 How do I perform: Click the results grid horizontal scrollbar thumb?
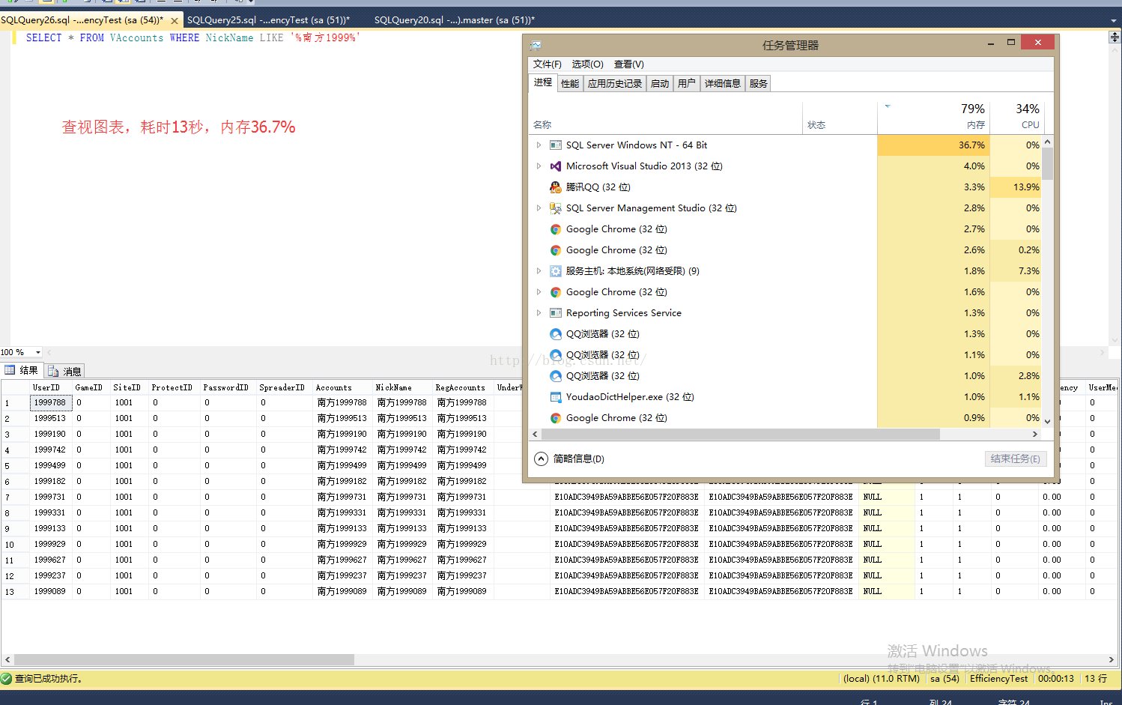coord(184,660)
